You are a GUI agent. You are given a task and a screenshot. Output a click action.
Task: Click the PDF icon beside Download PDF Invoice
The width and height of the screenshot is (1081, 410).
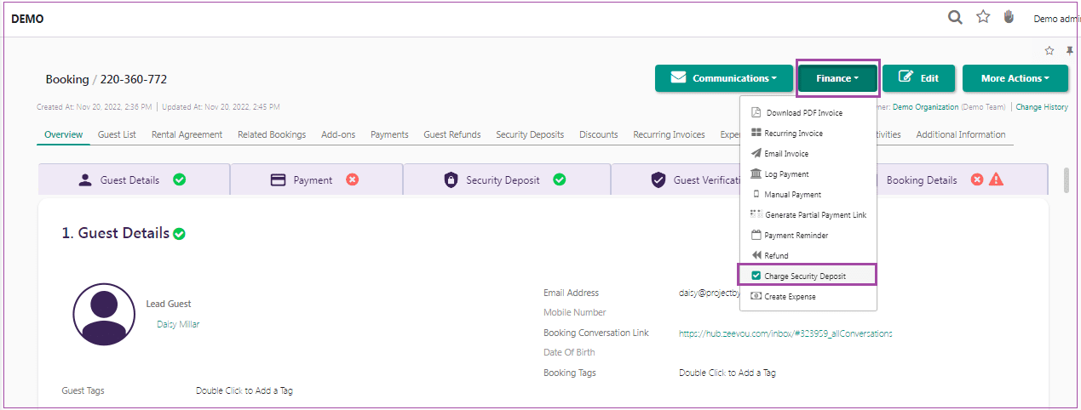point(756,112)
